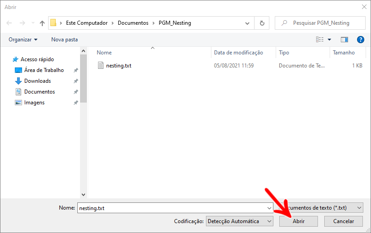Click the Cancelar button

(343, 221)
